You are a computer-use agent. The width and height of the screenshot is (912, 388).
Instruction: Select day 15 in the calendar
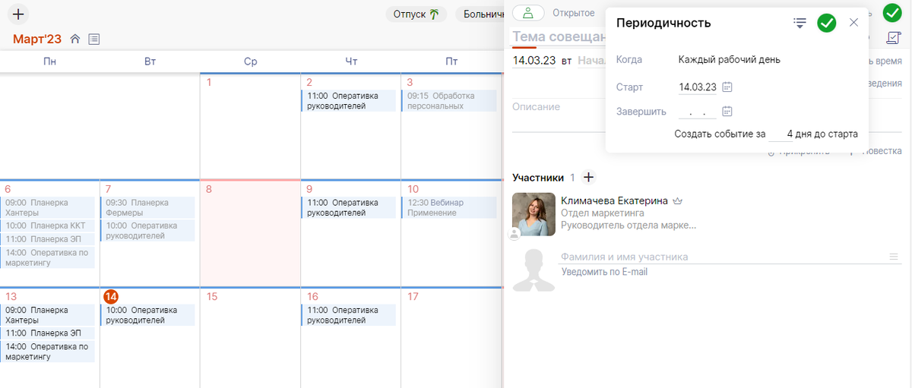click(x=212, y=296)
